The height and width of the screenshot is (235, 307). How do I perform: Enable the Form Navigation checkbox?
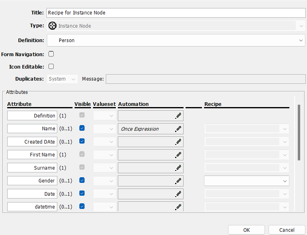pyautogui.click(x=51, y=54)
